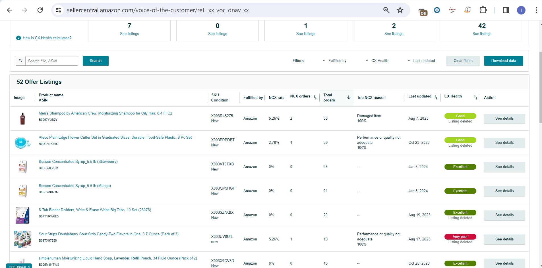Click the browser address bar URL
The width and height of the screenshot is (542, 268).
tap(158, 10)
